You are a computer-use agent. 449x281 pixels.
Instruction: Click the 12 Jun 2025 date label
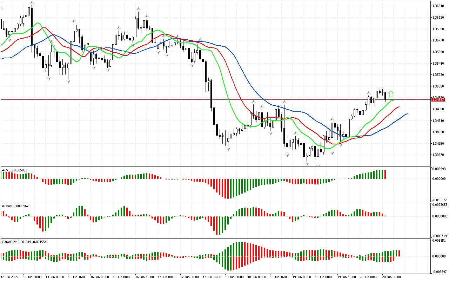coord(11,277)
